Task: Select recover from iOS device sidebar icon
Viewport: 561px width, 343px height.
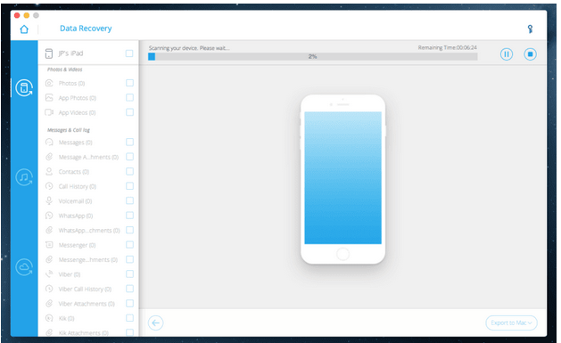Action: click(24, 88)
